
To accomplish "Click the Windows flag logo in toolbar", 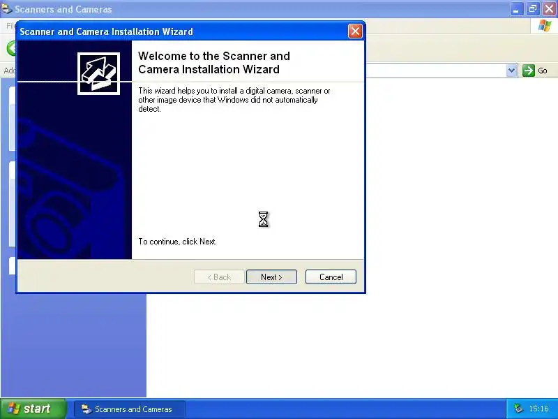I will pos(545,26).
